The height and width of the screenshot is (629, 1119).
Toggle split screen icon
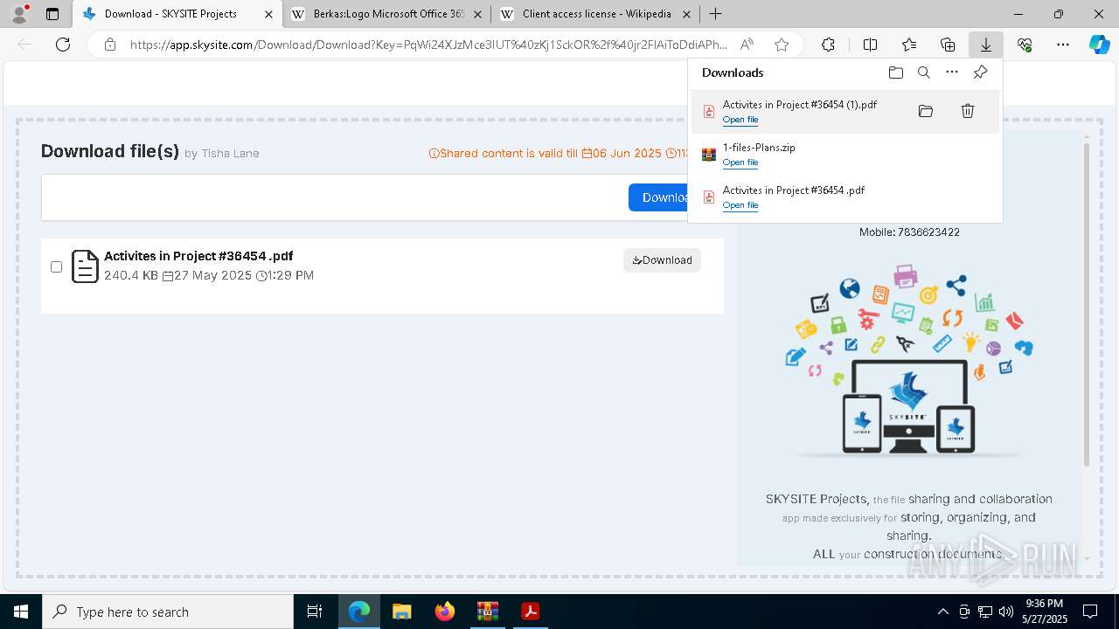pos(870,45)
